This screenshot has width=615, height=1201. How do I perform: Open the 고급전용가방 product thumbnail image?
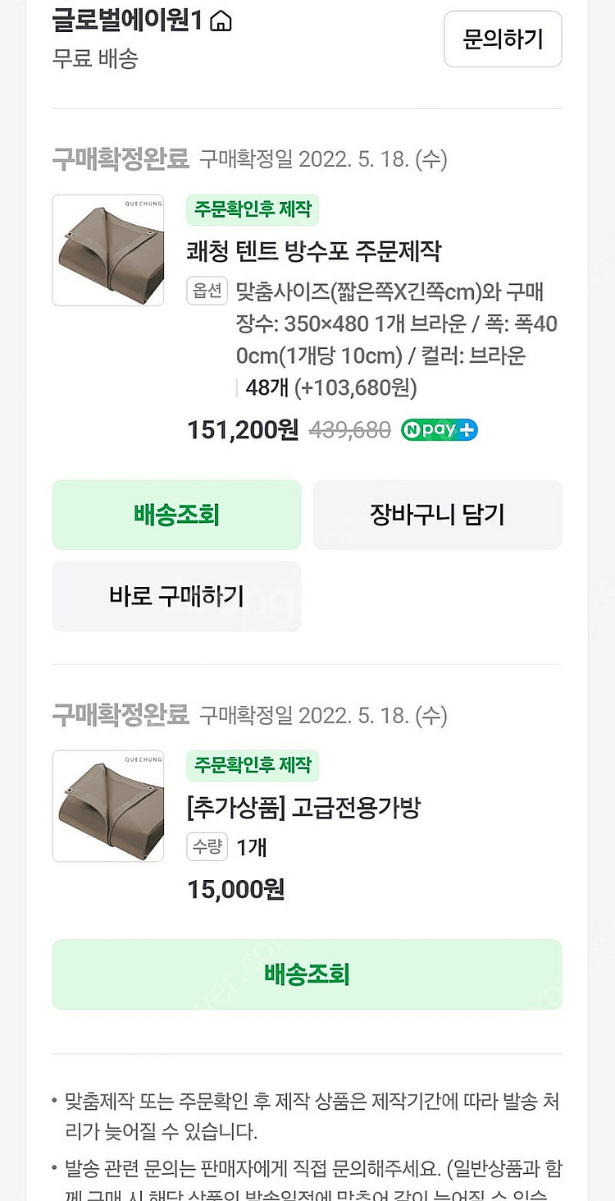[108, 806]
